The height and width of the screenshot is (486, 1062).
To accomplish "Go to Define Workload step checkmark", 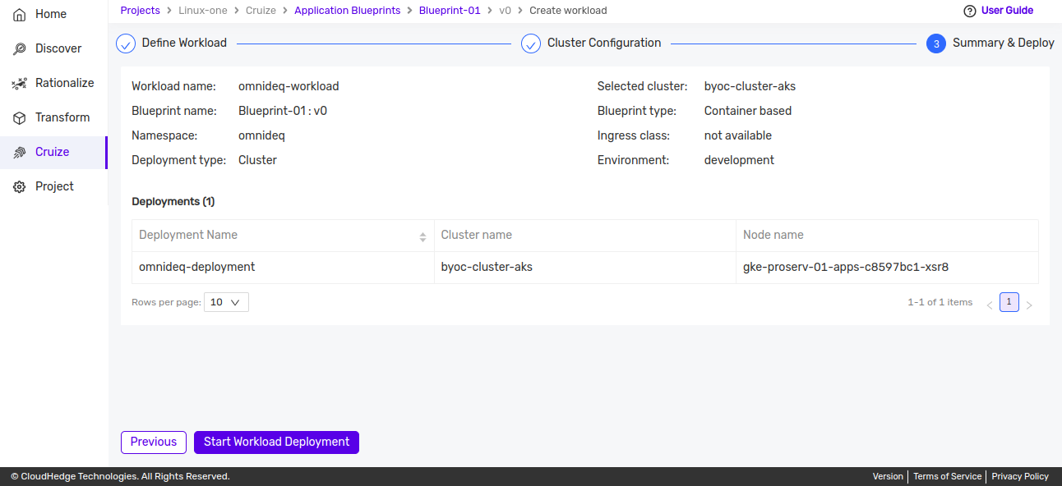I will click(x=126, y=44).
